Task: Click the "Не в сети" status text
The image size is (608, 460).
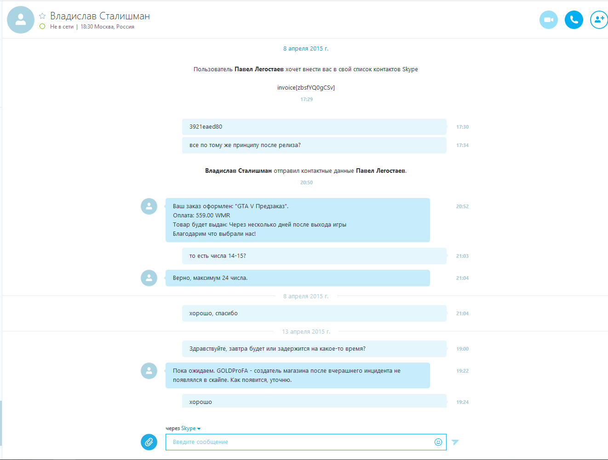Action: coord(62,27)
